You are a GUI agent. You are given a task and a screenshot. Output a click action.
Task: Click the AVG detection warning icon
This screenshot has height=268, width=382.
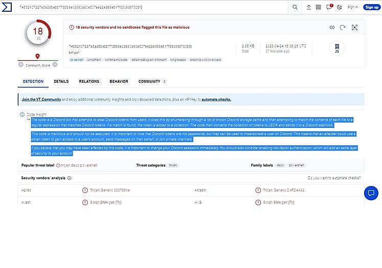pos(258,203)
